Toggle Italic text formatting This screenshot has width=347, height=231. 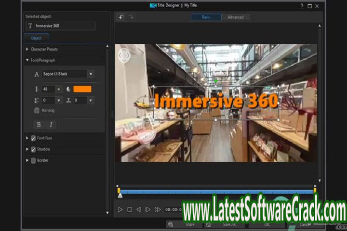point(51,125)
